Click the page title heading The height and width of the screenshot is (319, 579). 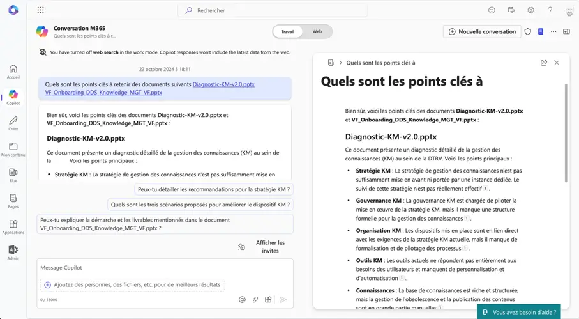click(402, 81)
